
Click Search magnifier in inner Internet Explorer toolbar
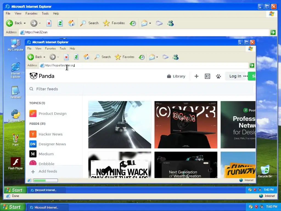tap(97, 57)
